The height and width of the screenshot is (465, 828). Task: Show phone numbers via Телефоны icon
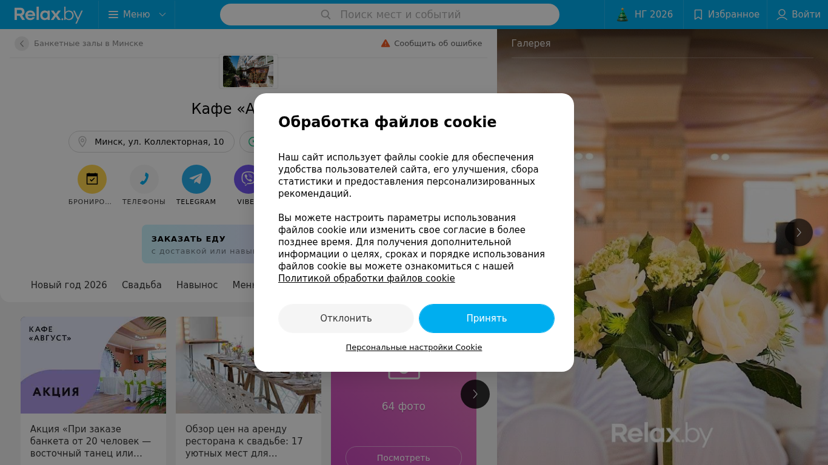click(144, 179)
